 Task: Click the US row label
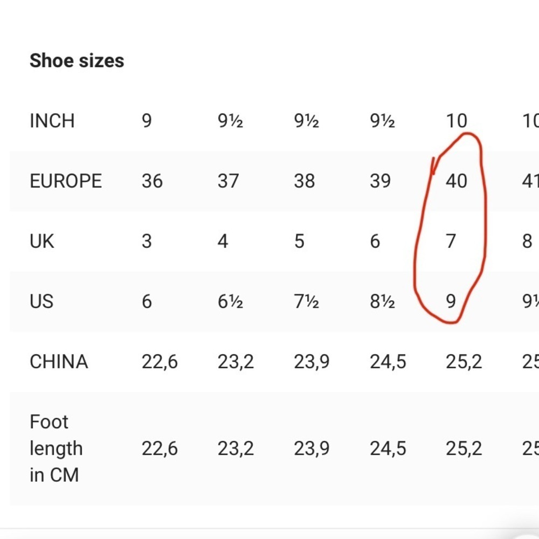(42, 301)
